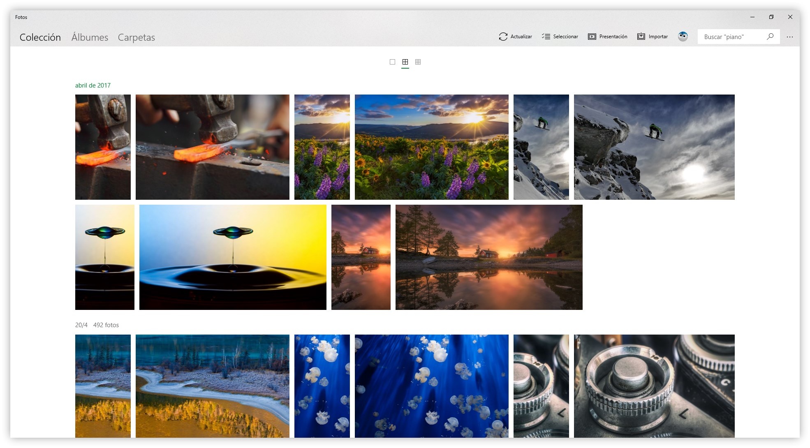810x448 pixels.
Task: Select the medium grid view
Action: tap(405, 62)
